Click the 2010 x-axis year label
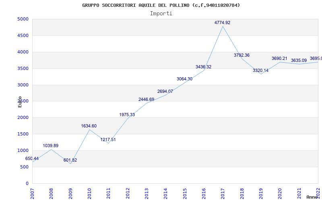The image size is (322, 201). (89, 194)
